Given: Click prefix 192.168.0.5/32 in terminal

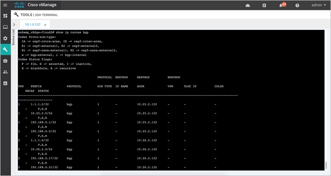Looking at the screenshot, I should pos(44,131).
